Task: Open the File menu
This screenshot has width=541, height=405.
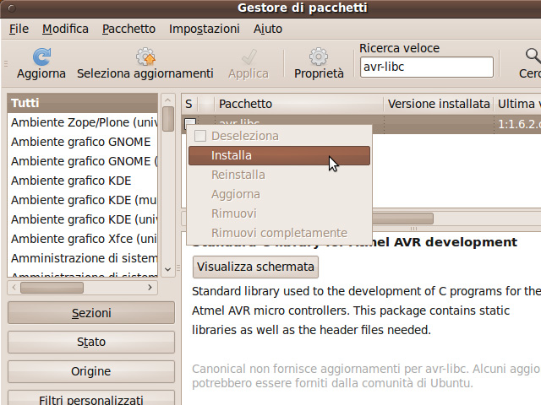Action: point(19,29)
